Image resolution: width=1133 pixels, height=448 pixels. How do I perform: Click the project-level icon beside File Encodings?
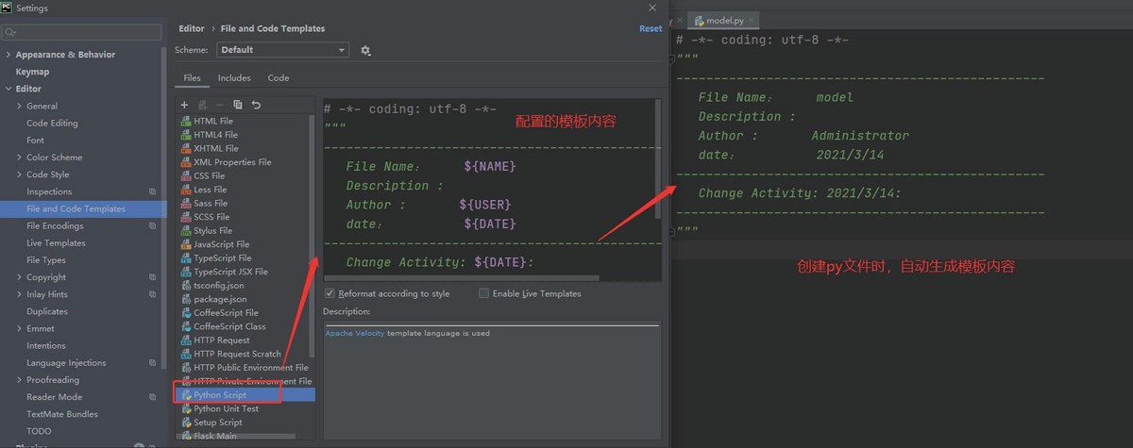153,226
